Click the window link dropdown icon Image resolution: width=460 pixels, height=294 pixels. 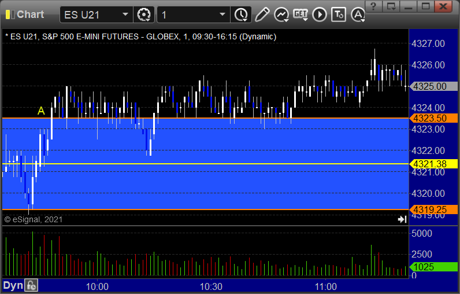(x=391, y=6)
